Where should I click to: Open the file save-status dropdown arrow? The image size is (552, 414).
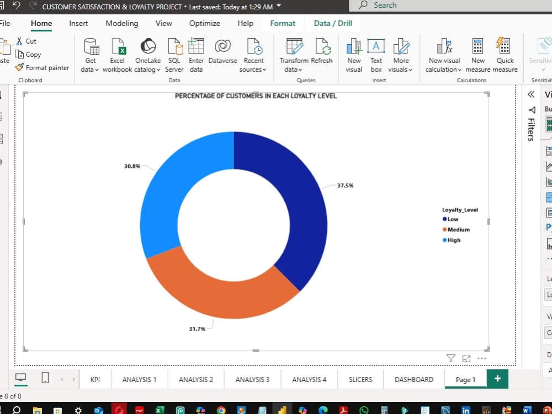(279, 6)
